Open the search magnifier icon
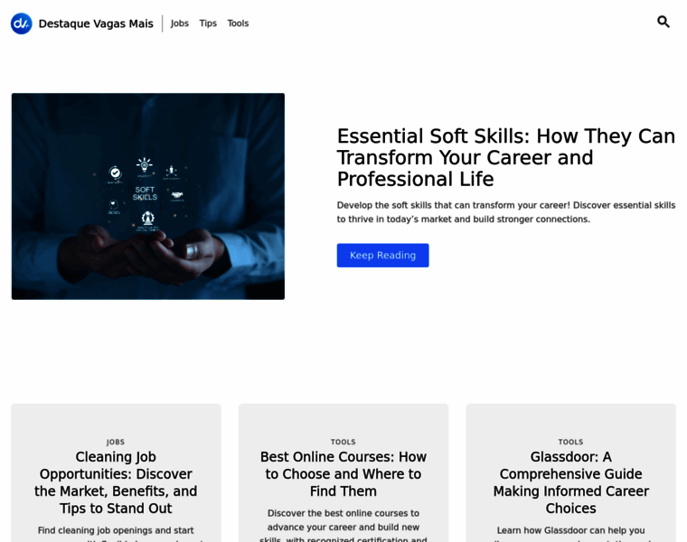The image size is (687, 542). pyautogui.click(x=663, y=22)
